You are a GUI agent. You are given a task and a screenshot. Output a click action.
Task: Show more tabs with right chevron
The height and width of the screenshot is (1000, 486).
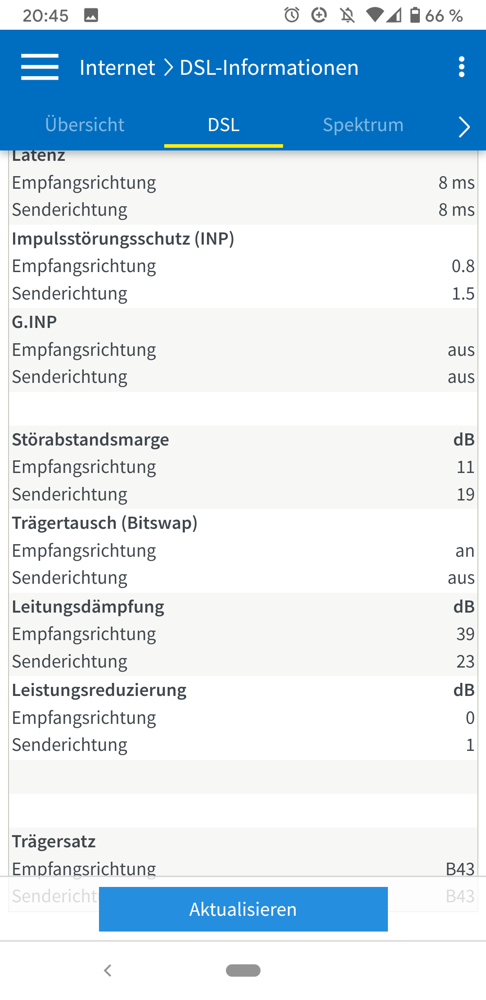(464, 126)
